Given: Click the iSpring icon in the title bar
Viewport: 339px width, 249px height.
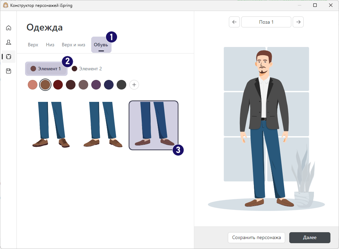Looking at the screenshot, I should (x=5, y=5).
